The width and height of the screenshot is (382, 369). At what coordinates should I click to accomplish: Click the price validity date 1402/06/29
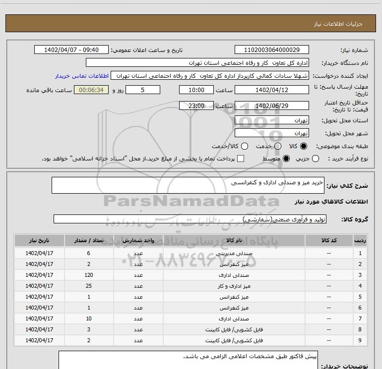272,106
